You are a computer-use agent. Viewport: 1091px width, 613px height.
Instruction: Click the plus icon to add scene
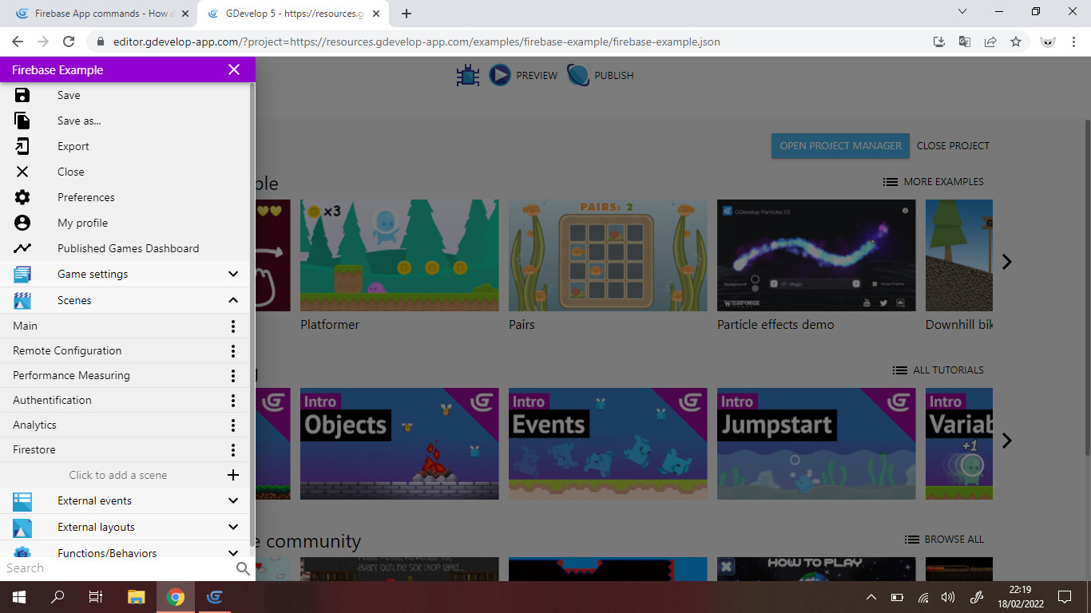coord(233,475)
